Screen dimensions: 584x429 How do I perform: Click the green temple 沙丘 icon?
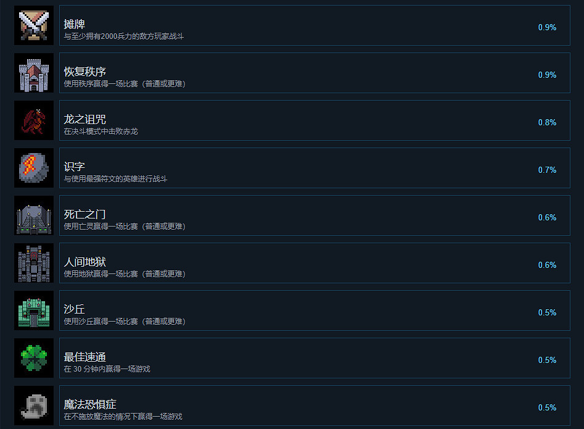tap(34, 310)
